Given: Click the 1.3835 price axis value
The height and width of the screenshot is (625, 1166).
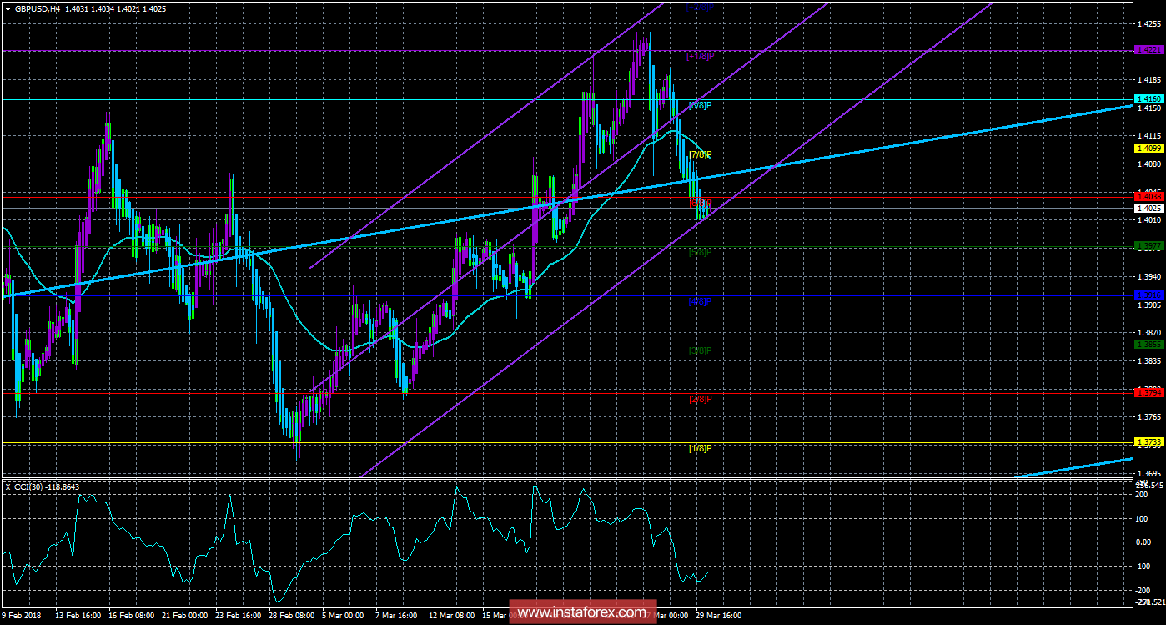Looking at the screenshot, I should pyautogui.click(x=1148, y=361).
